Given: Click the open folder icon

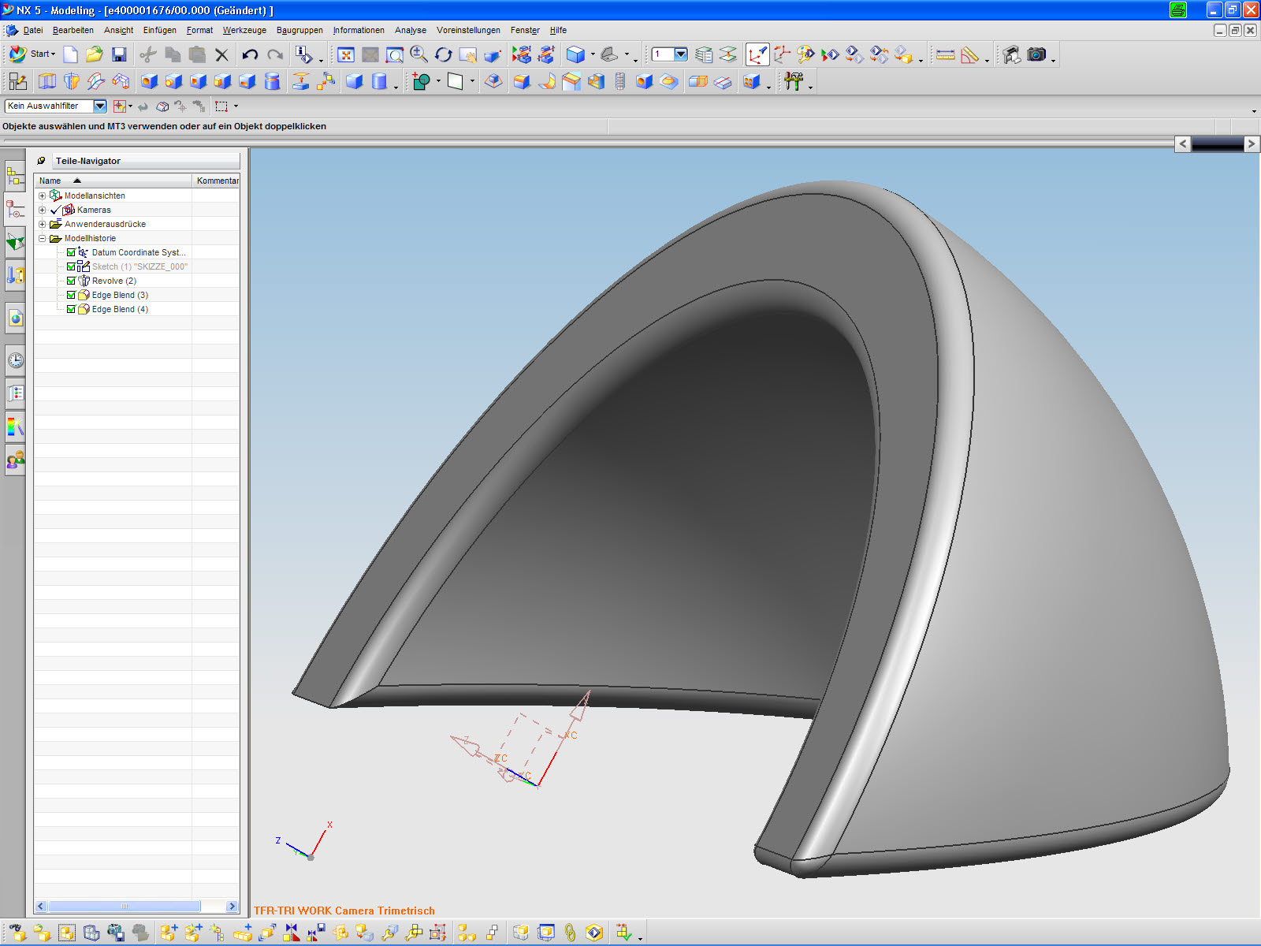Looking at the screenshot, I should tap(95, 54).
